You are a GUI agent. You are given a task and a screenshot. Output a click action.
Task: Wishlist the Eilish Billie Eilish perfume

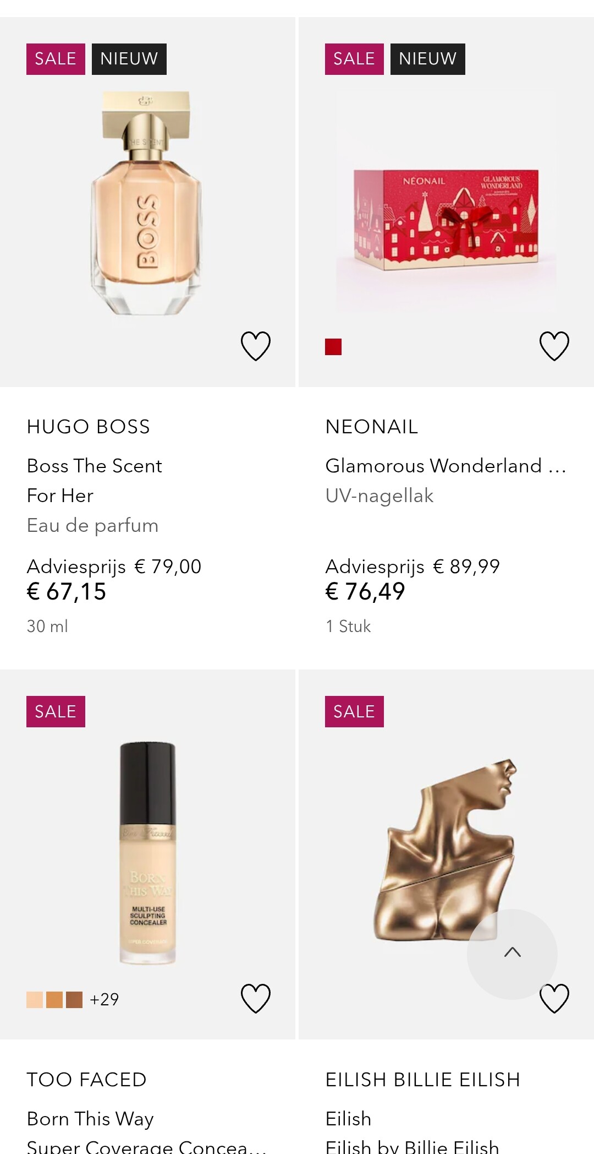tap(554, 999)
